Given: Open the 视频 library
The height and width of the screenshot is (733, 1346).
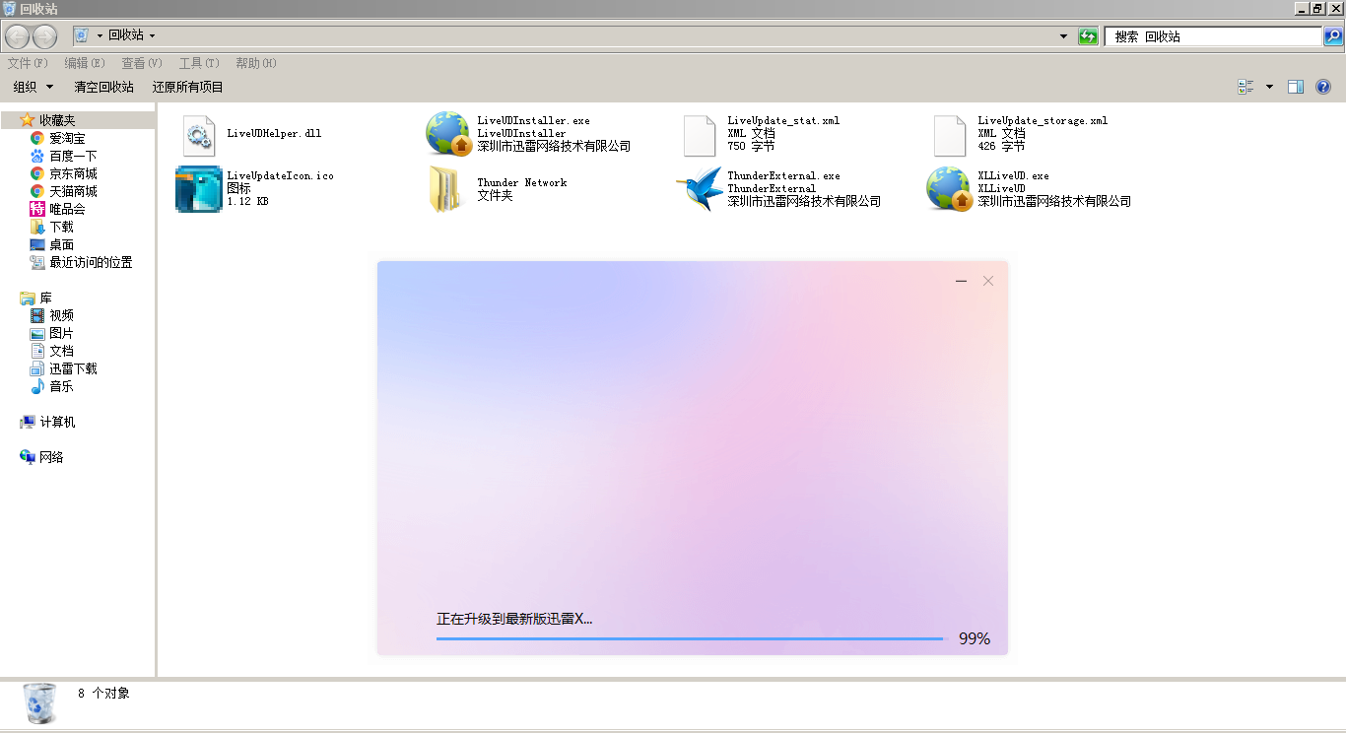Looking at the screenshot, I should click(61, 315).
